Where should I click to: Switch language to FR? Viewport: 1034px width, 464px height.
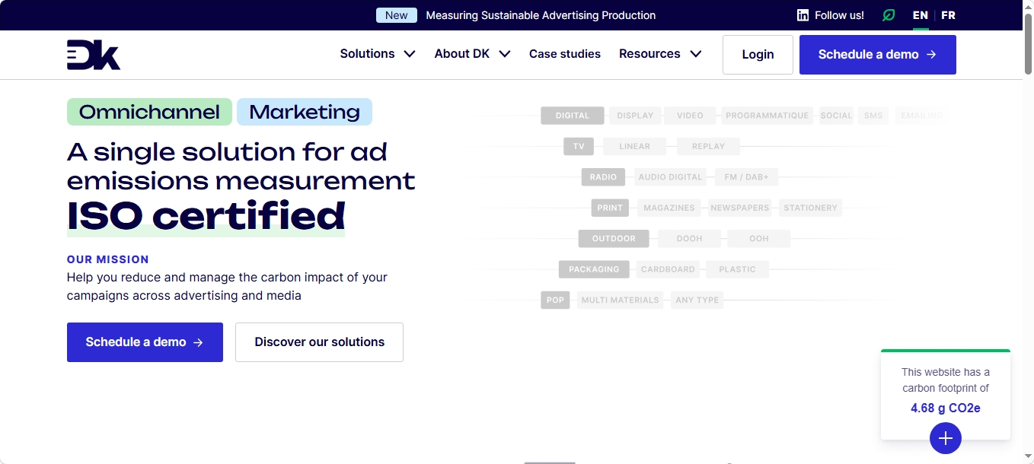948,15
